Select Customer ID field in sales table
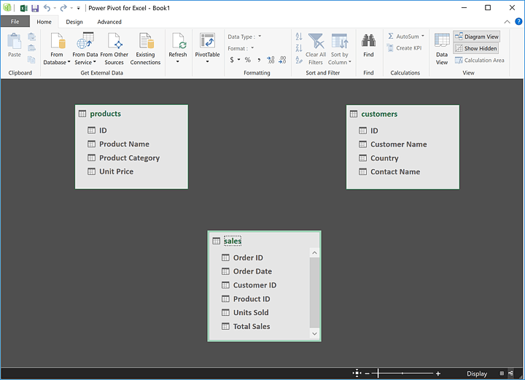This screenshot has width=525, height=380. [x=254, y=285]
